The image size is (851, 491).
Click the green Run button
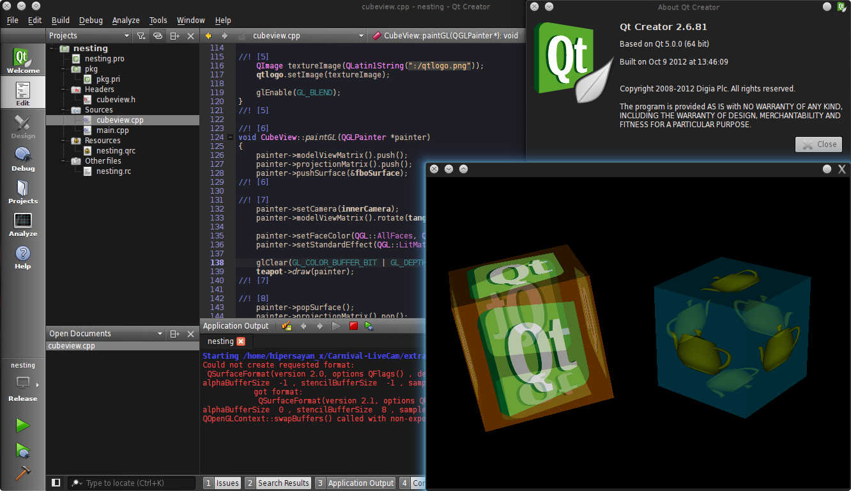(x=23, y=425)
